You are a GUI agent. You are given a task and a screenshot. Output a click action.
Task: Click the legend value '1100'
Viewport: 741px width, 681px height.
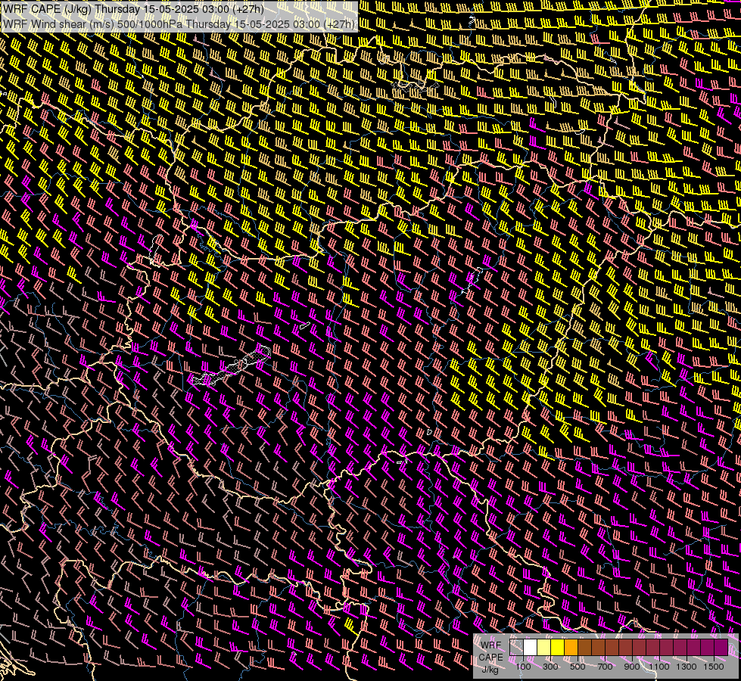pyautogui.click(x=659, y=667)
